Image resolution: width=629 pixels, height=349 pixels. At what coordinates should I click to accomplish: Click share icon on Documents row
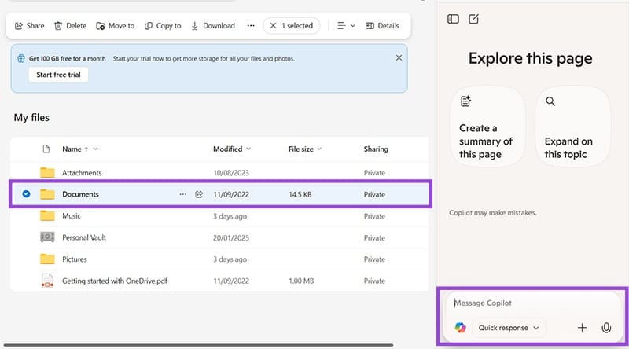pos(199,194)
